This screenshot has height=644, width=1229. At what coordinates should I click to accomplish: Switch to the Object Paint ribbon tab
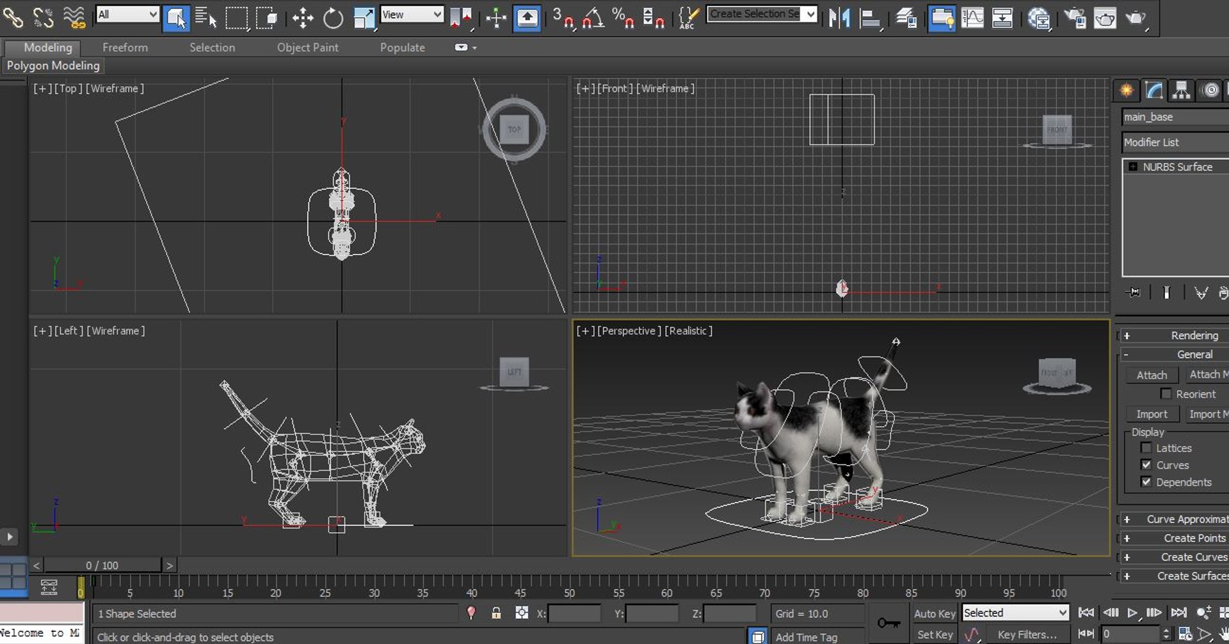tap(307, 47)
